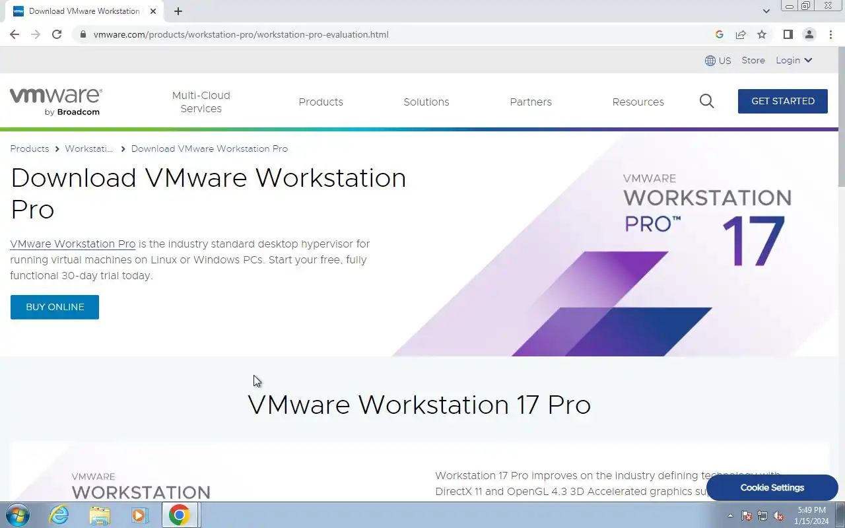Image resolution: width=845 pixels, height=528 pixels.
Task: Open the Multi-Cloud Services menu
Action: pos(201,102)
